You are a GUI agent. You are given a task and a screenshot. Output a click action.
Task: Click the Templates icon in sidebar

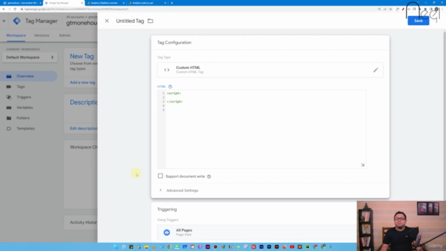coord(9,128)
